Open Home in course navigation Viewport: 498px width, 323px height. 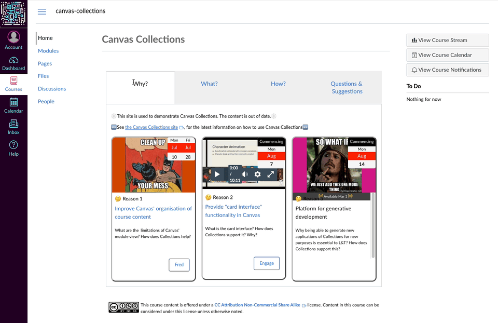(46, 38)
